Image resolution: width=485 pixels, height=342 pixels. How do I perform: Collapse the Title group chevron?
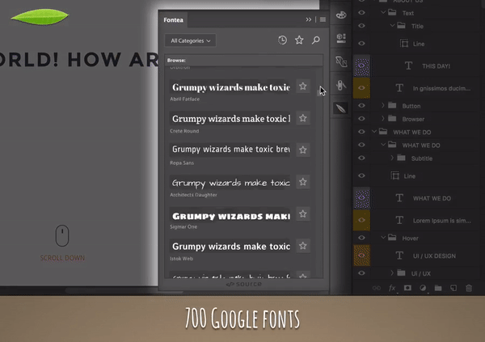coord(392,26)
